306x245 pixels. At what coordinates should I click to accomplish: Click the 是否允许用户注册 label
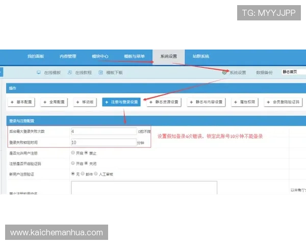point(23,153)
